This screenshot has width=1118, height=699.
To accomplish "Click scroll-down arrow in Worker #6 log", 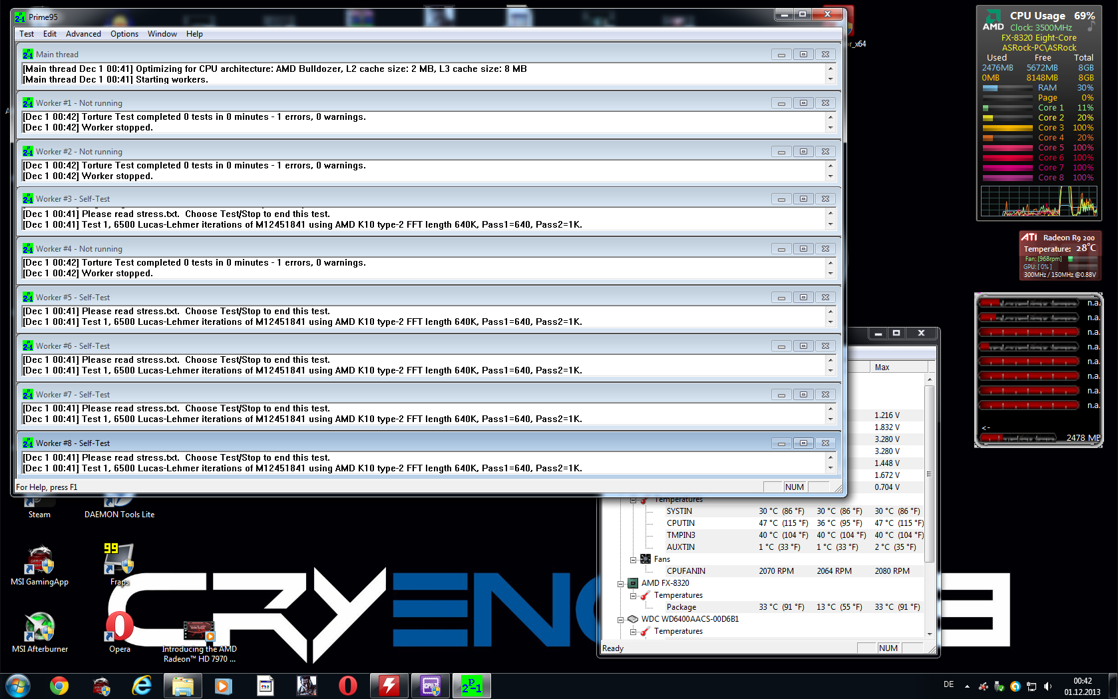I will [x=831, y=371].
